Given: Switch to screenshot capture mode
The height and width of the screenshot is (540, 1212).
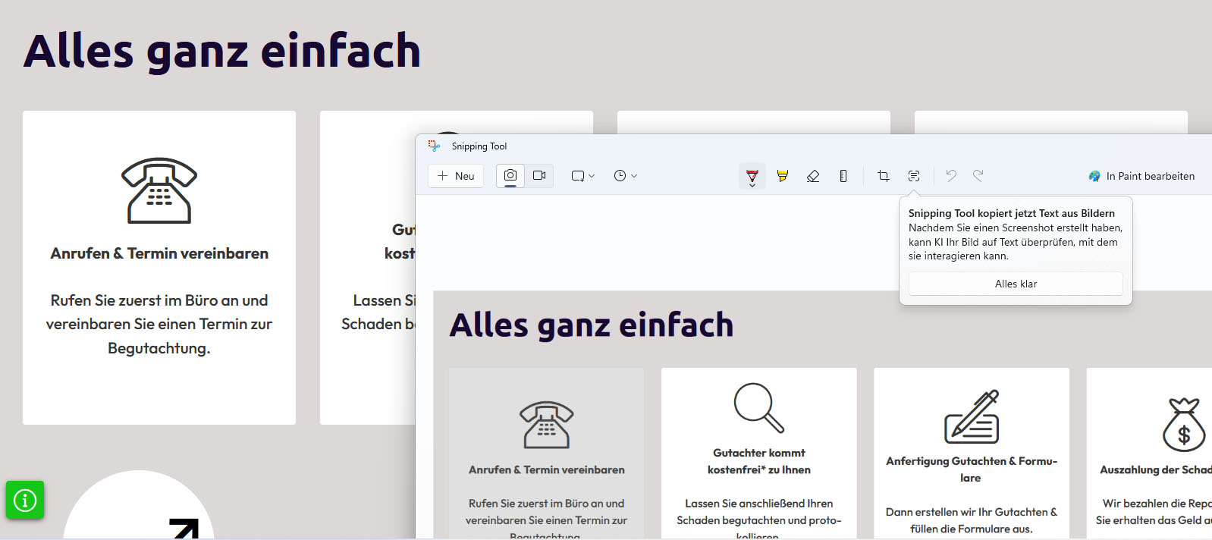Looking at the screenshot, I should [510, 175].
